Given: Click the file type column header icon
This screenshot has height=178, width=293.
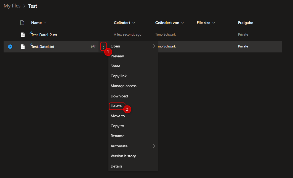Looking at the screenshot, I should tap(22, 23).
